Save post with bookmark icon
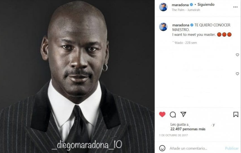Screen dimensions: 241x153 click(236, 115)
